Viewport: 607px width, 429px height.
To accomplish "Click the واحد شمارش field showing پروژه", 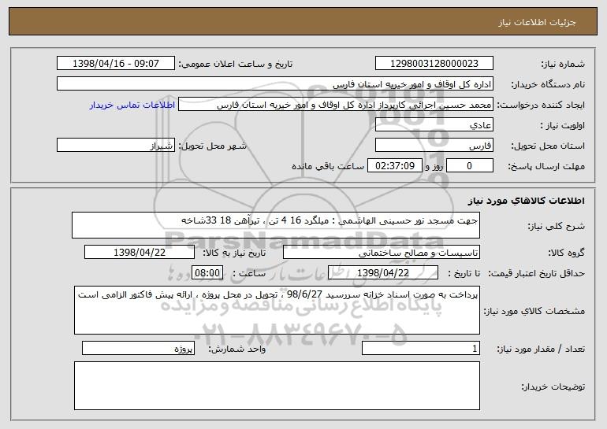I will click(x=138, y=348).
